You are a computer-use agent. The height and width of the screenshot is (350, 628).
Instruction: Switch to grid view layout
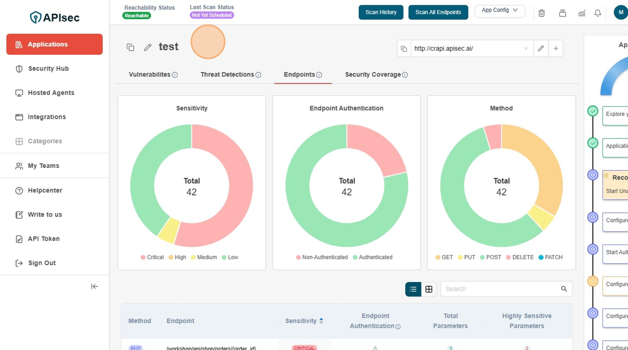429,289
